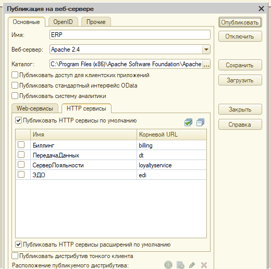Screen dimensions: 271x269
Task: Open catalog browse ellipsis button
Action: click(206, 64)
